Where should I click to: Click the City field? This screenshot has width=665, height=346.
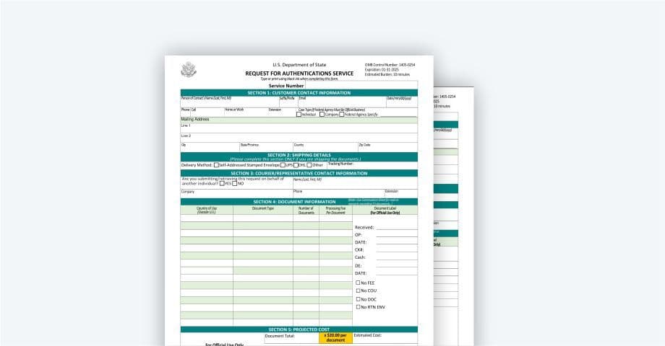(210, 147)
